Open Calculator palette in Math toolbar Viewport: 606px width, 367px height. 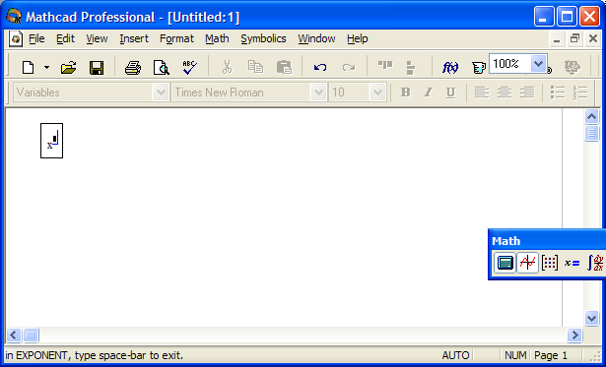[505, 263]
